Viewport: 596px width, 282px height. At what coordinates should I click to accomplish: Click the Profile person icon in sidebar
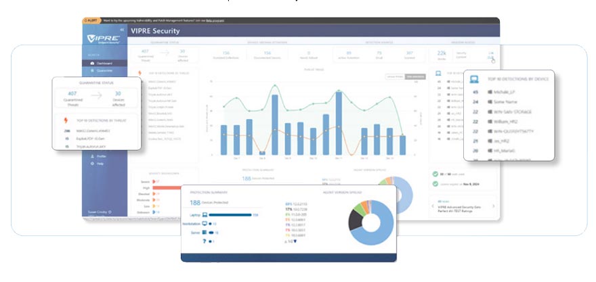(x=92, y=156)
